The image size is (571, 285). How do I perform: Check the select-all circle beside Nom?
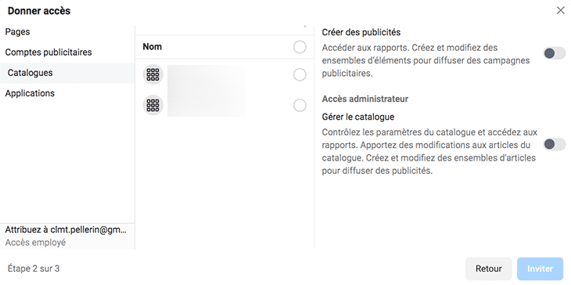[300, 47]
